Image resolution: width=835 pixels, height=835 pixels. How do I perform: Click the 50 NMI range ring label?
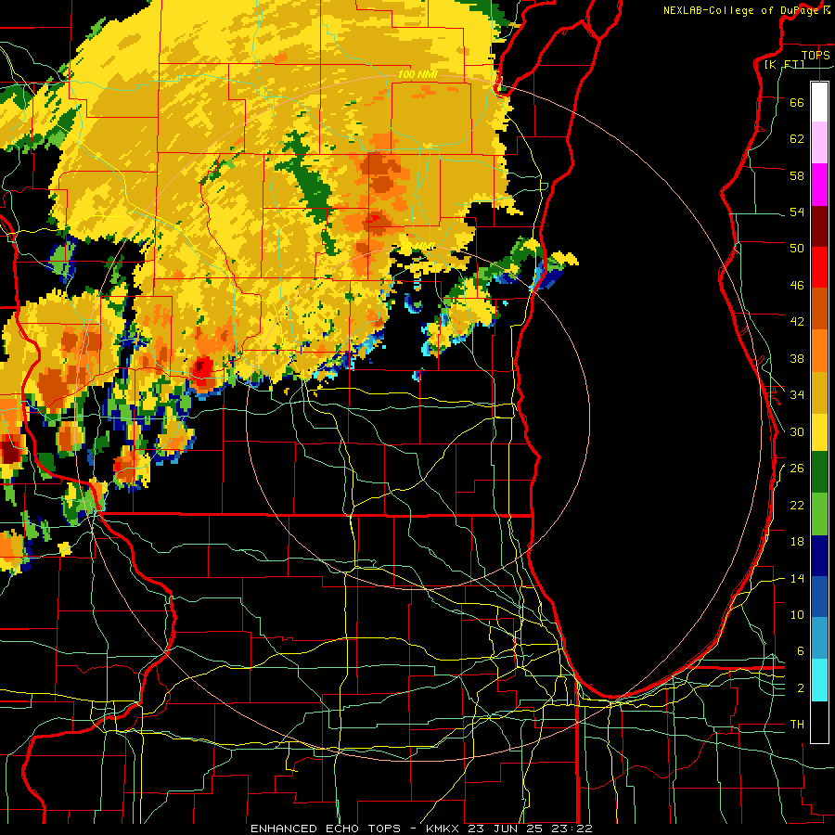pyautogui.click(x=418, y=246)
